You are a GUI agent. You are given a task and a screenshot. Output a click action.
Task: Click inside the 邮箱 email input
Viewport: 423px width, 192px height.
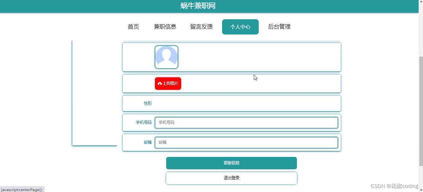pos(246,142)
